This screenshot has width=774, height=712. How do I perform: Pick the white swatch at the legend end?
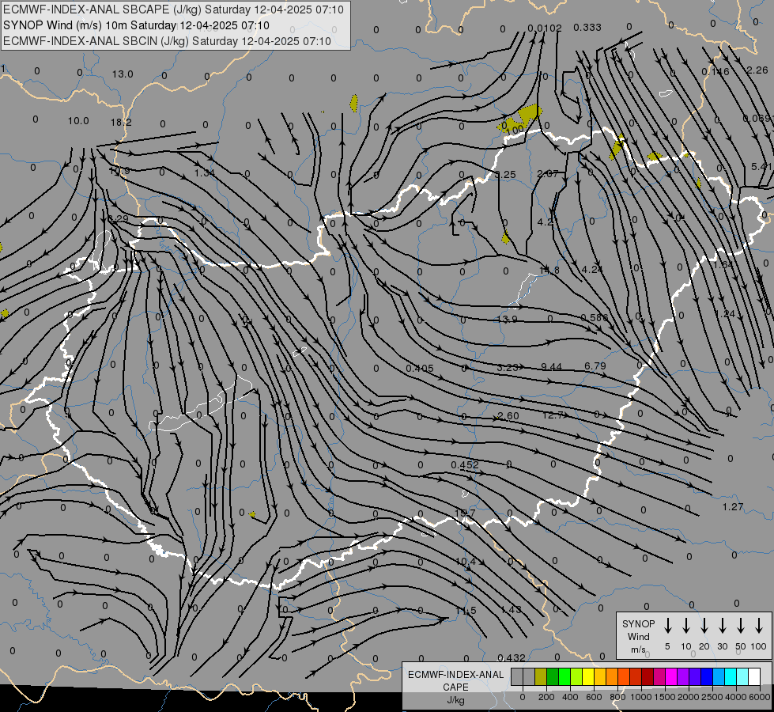pos(753,677)
